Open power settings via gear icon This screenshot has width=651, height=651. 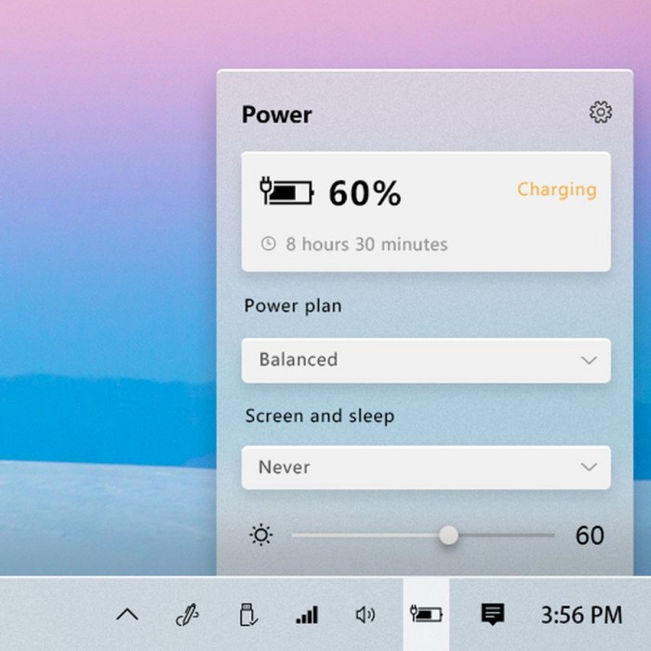tap(601, 112)
